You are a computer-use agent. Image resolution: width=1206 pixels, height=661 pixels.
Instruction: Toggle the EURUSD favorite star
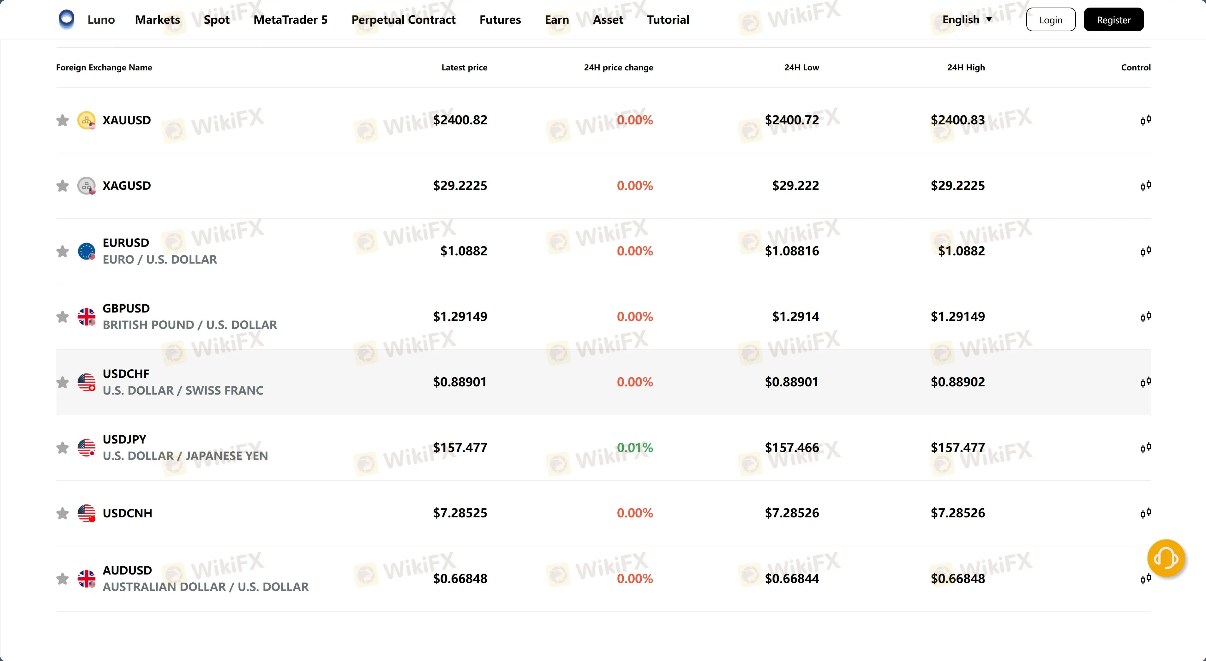(x=62, y=251)
